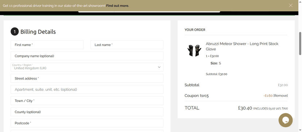
Task: Click the black gloves product thumbnail
Action: (194, 50)
